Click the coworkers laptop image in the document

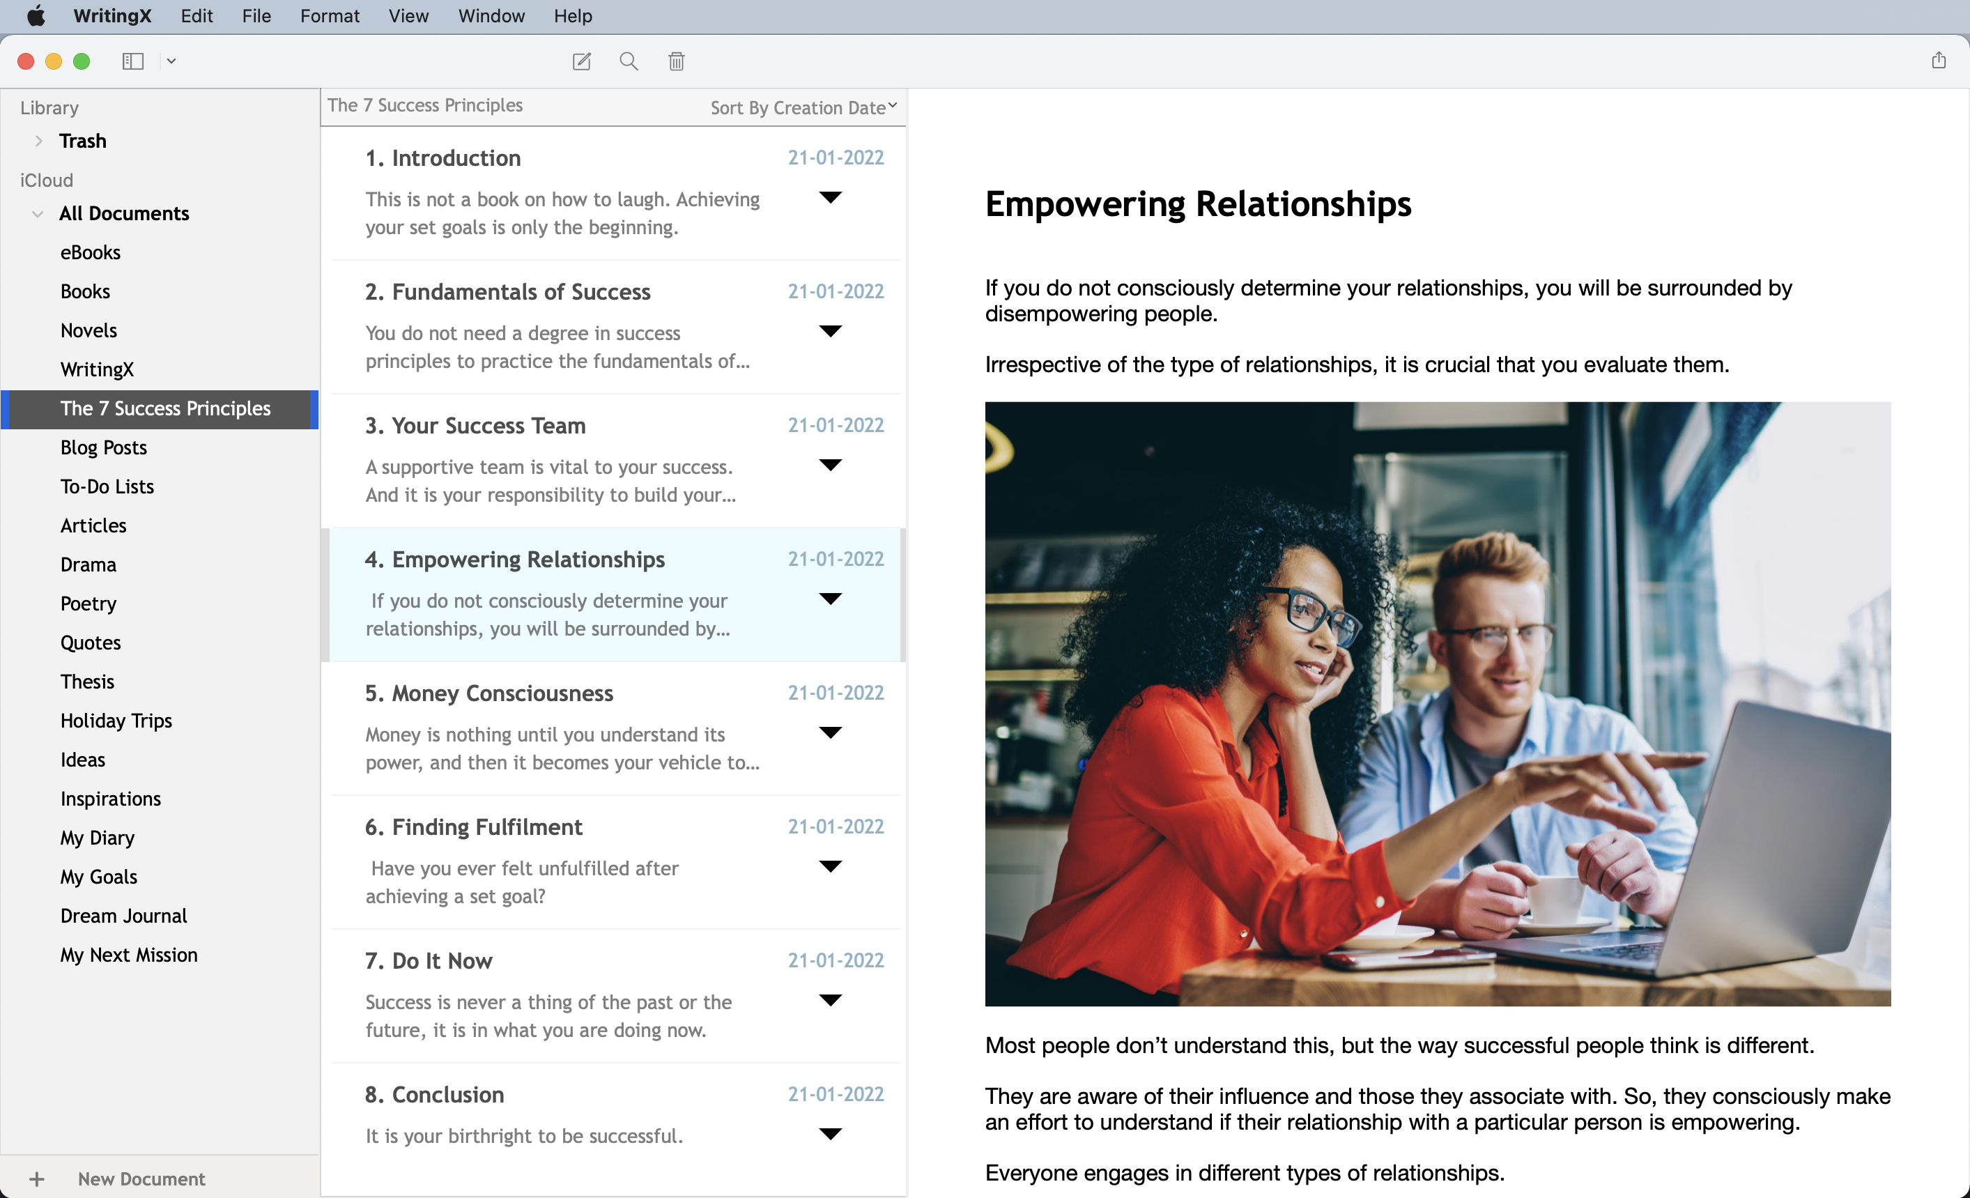click(1437, 704)
